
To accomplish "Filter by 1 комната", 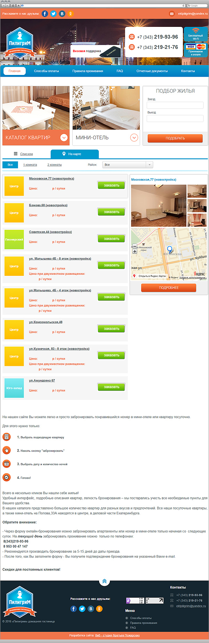I will click(x=30, y=165).
